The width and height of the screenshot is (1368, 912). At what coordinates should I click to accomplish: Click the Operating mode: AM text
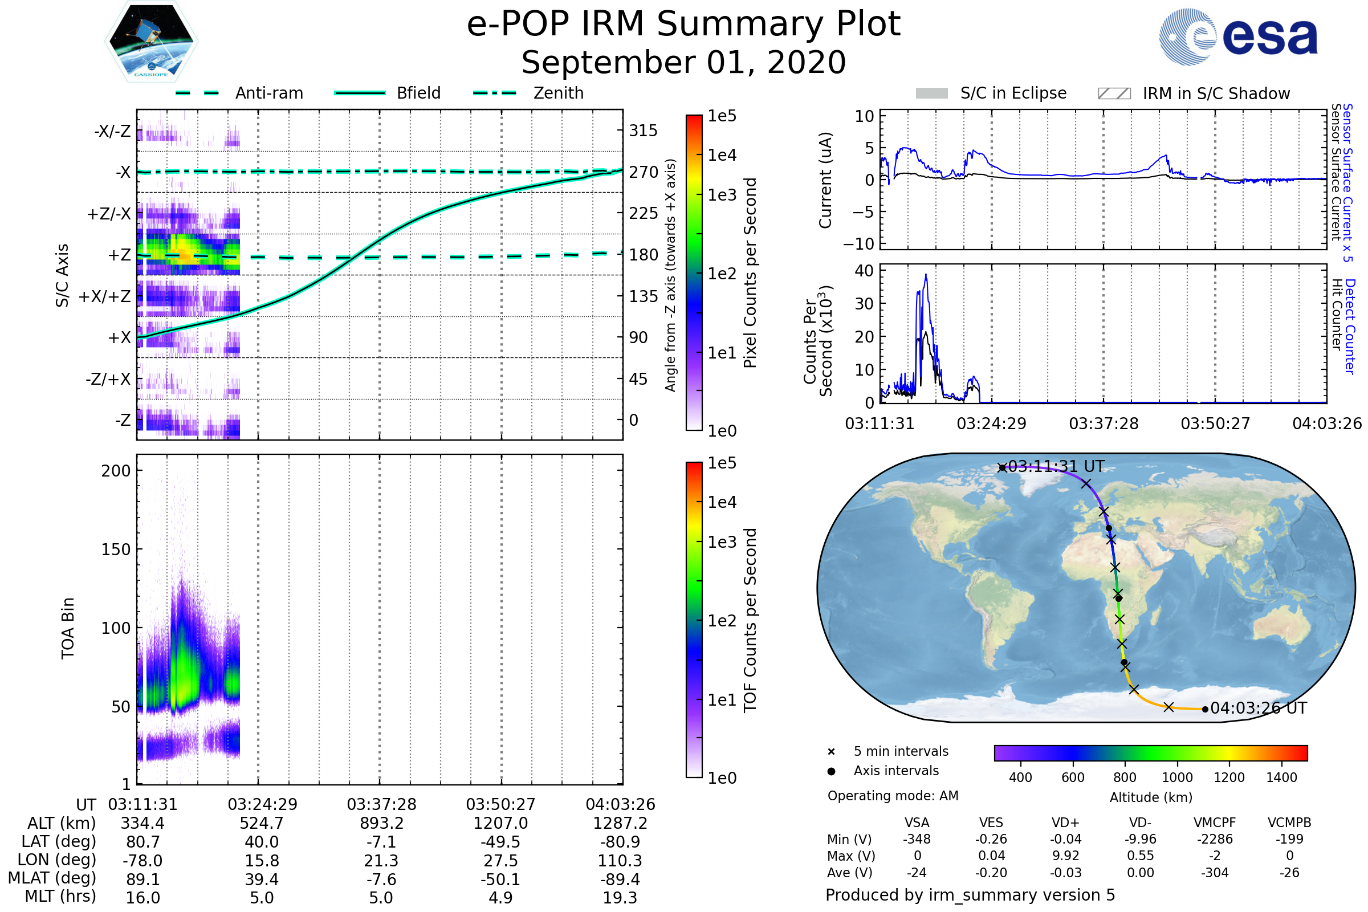[x=893, y=796]
